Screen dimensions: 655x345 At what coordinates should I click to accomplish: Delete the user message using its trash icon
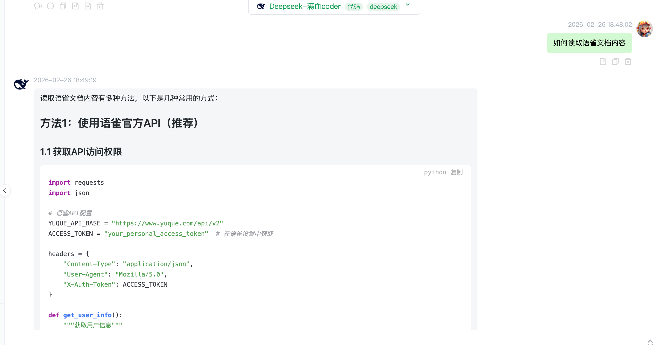pos(628,61)
